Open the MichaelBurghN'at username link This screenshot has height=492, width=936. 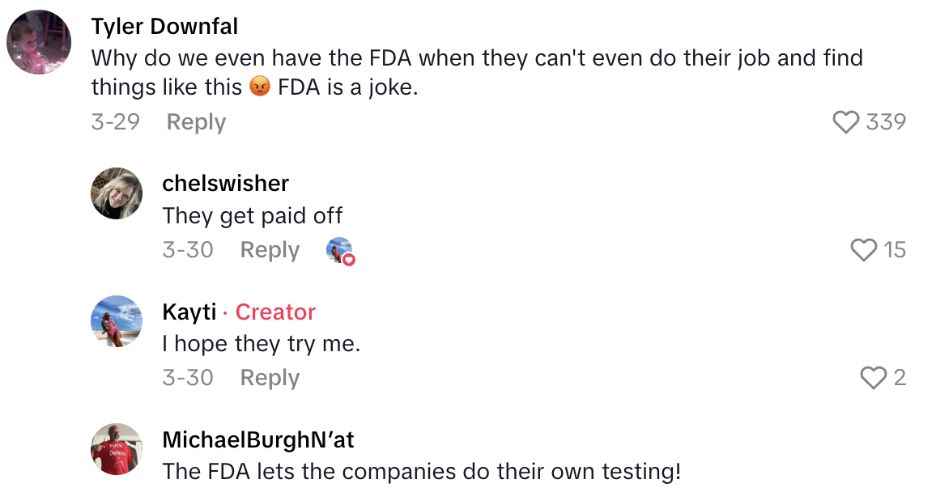point(258,440)
